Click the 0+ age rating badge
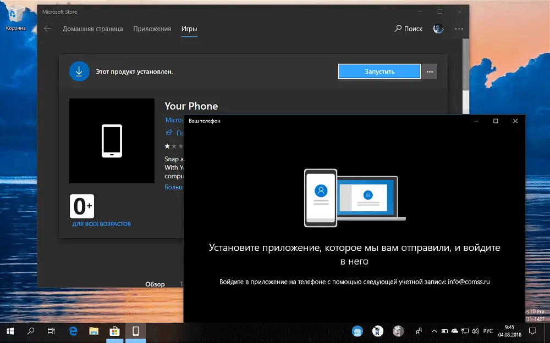550x343 pixels. pos(82,206)
